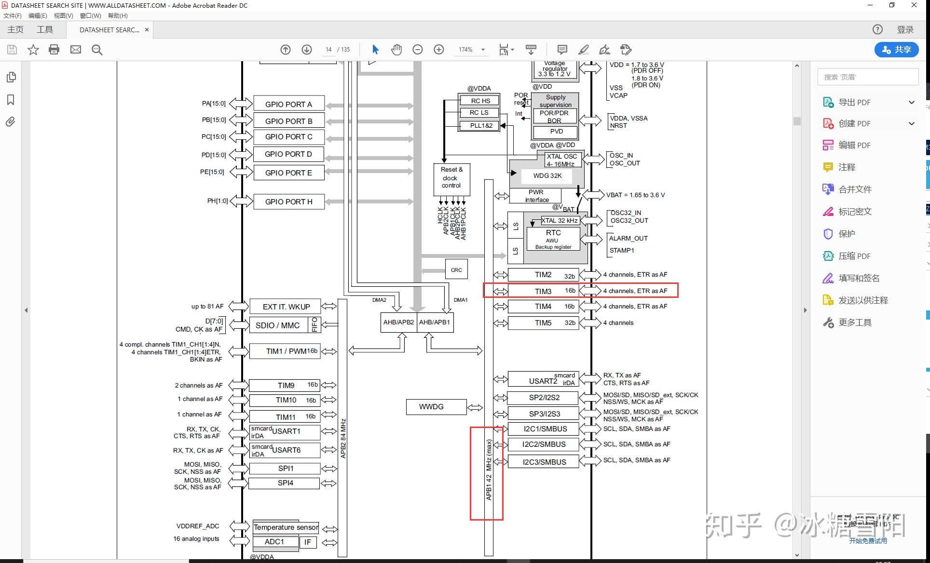Open 更多工具 more tools
This screenshot has height=563, width=930.
tap(855, 322)
